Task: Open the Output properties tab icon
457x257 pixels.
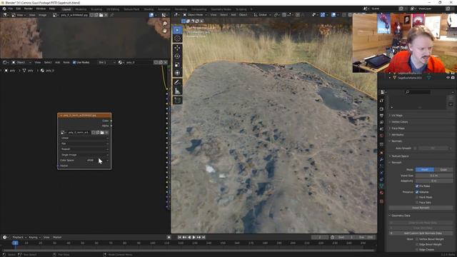Action: [x=381, y=116]
